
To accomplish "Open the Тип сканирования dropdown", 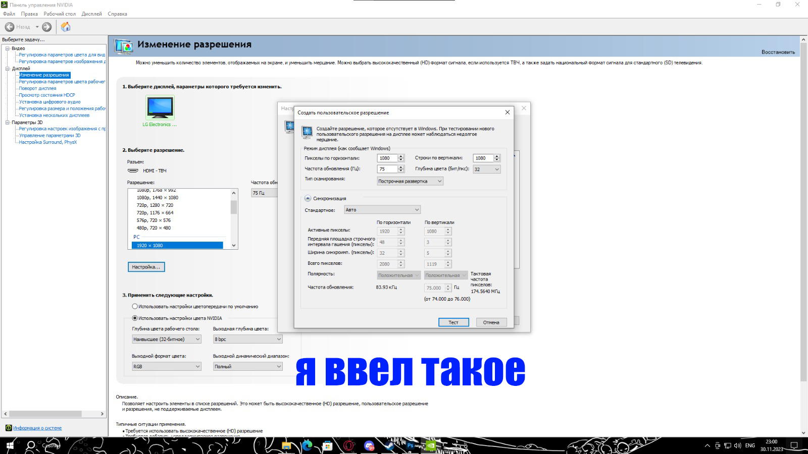I will [410, 181].
